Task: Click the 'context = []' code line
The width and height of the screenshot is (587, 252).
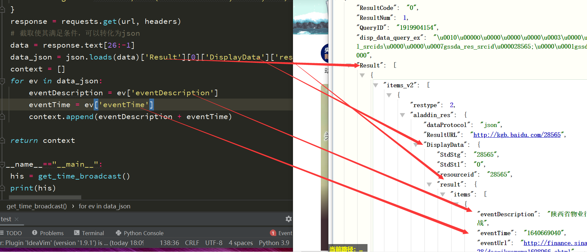Action: [38, 69]
